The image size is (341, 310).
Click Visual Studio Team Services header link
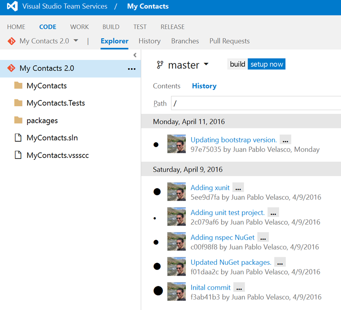click(65, 6)
